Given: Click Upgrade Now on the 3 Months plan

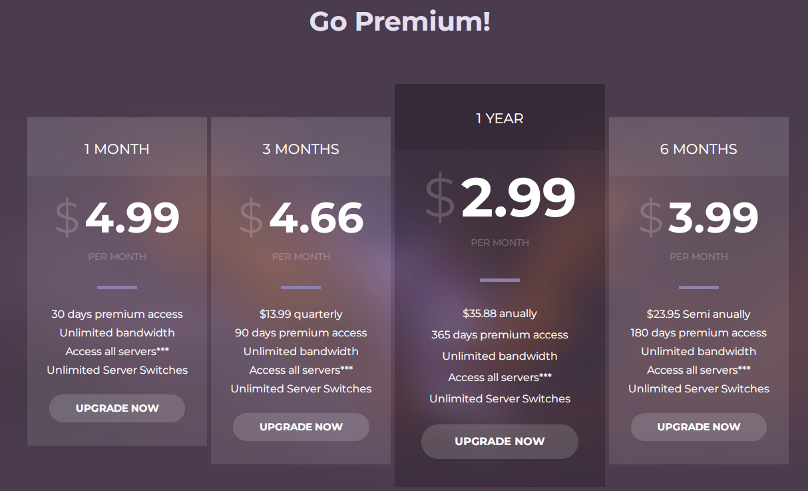Looking at the screenshot, I should pos(301,427).
